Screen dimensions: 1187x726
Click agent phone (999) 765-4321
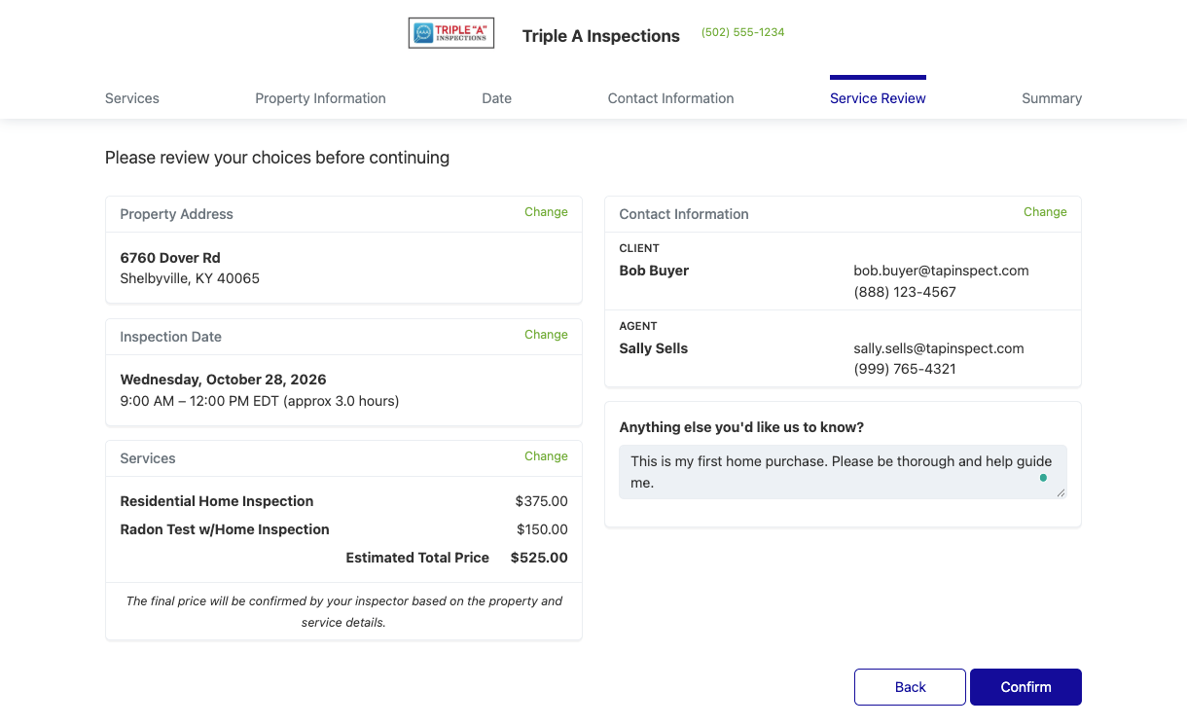click(x=905, y=370)
